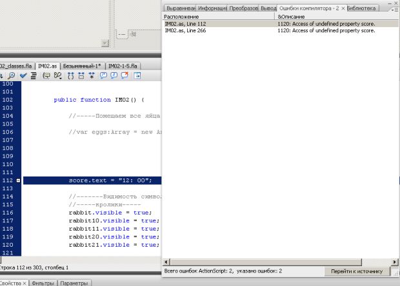
Task: Minimize the compiler errors panel group
Action: click(x=390, y=3)
